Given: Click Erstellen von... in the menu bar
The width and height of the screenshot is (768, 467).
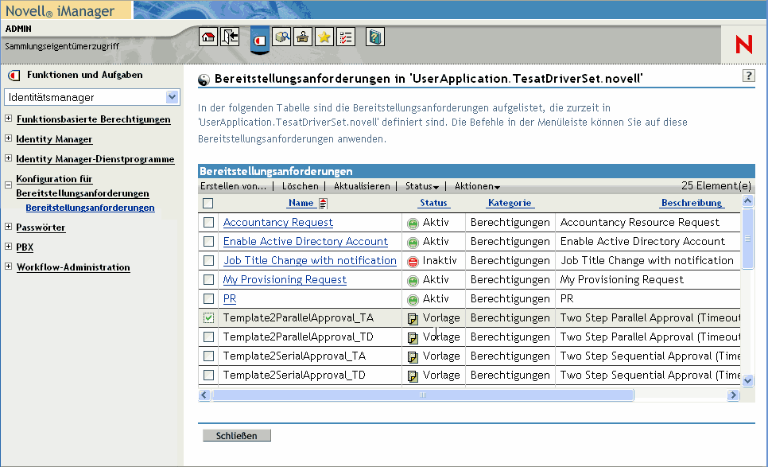Looking at the screenshot, I should pyautogui.click(x=233, y=186).
